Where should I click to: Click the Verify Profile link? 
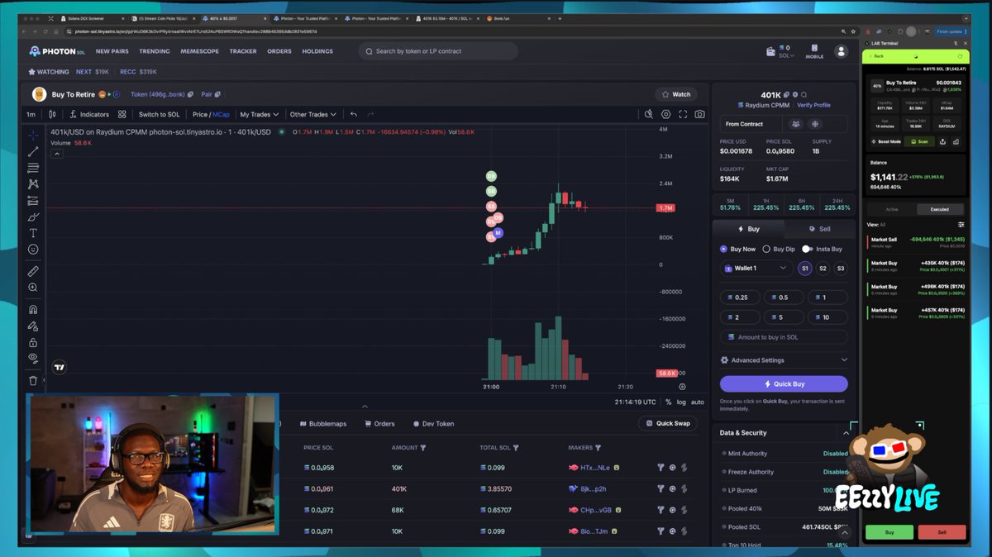(x=814, y=105)
